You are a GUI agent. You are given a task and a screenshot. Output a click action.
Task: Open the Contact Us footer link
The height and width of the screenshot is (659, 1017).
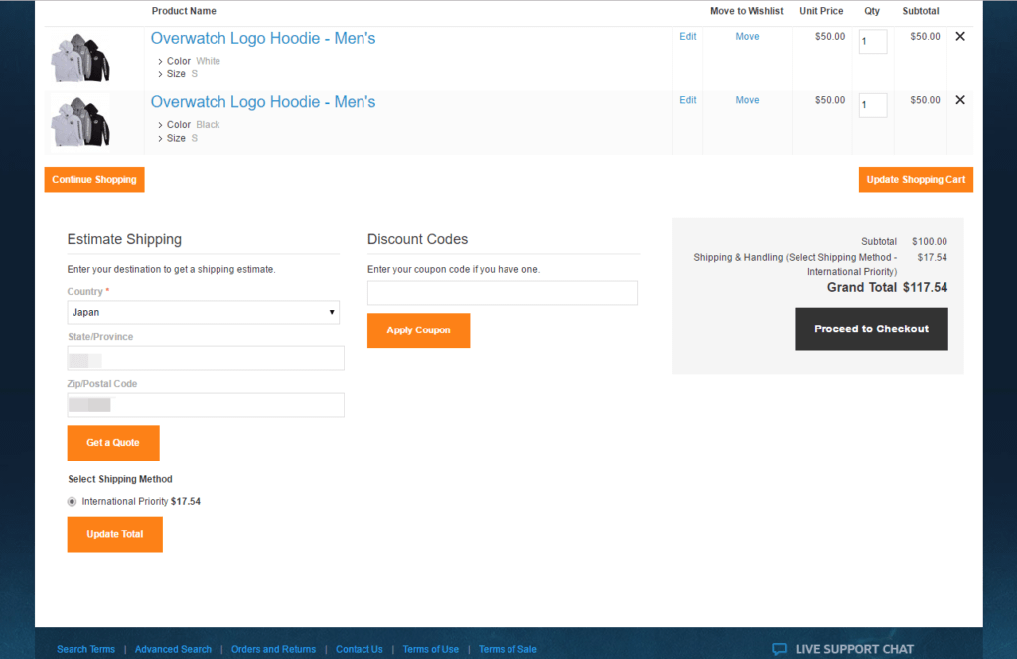[360, 649]
